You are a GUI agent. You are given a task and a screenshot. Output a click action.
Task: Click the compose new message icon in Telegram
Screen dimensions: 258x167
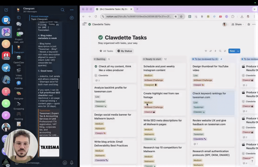[x=6, y=10]
